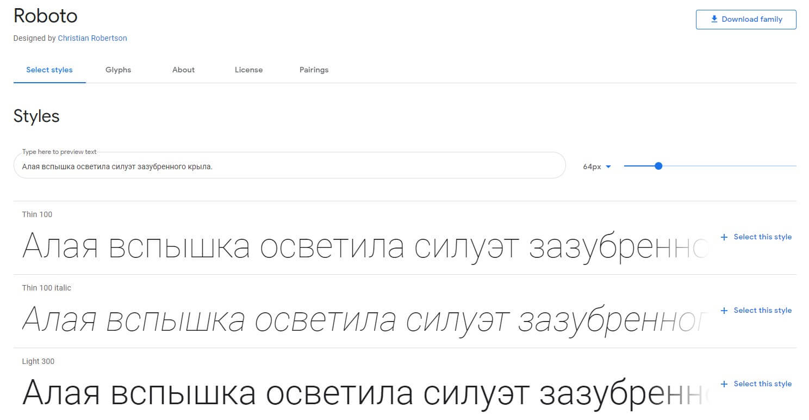
Task: Open the Christian Robertson designer link
Action: (92, 38)
